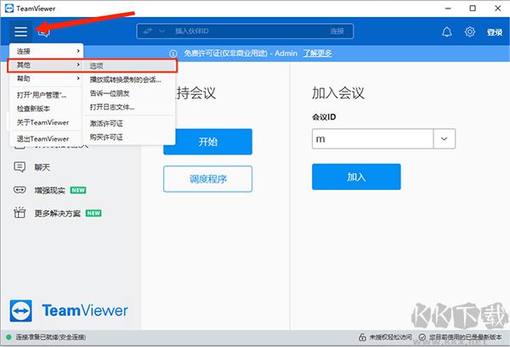Click the 调度程序 button

coord(208,179)
